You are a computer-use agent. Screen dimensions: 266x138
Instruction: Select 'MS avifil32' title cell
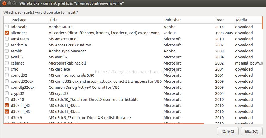click(x=58, y=57)
